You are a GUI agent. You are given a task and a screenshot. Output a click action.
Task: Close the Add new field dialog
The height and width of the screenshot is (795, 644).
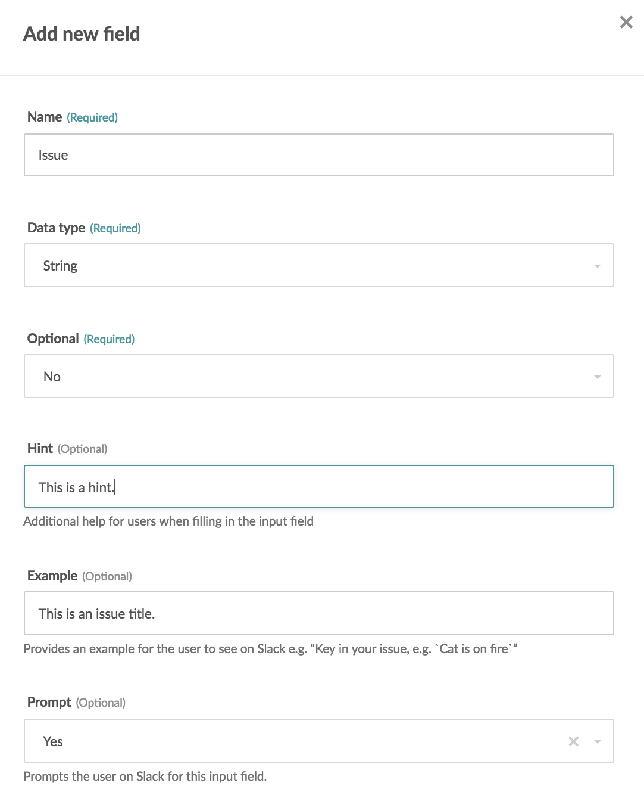click(x=626, y=22)
